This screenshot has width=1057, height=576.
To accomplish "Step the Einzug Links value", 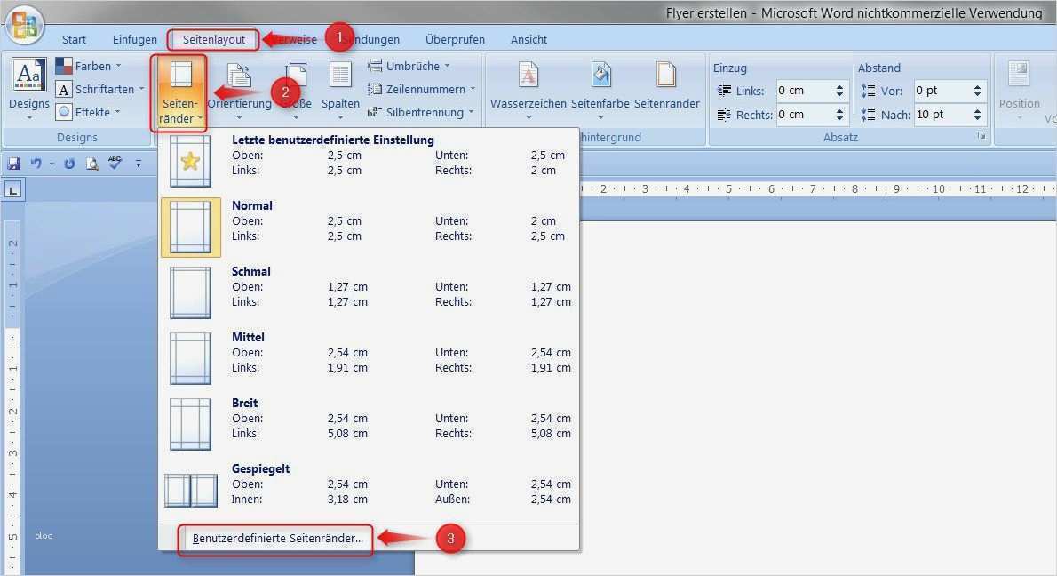I will (x=840, y=91).
